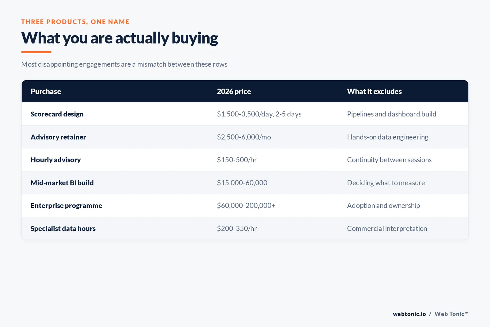Click the 'Web Tonic™' footer brand text
This screenshot has width=490, height=327.
click(451, 314)
